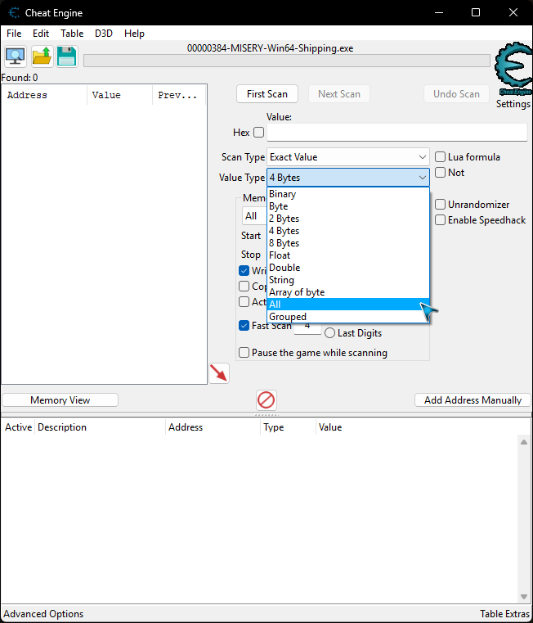Click the Open Process computer icon

coord(16,56)
